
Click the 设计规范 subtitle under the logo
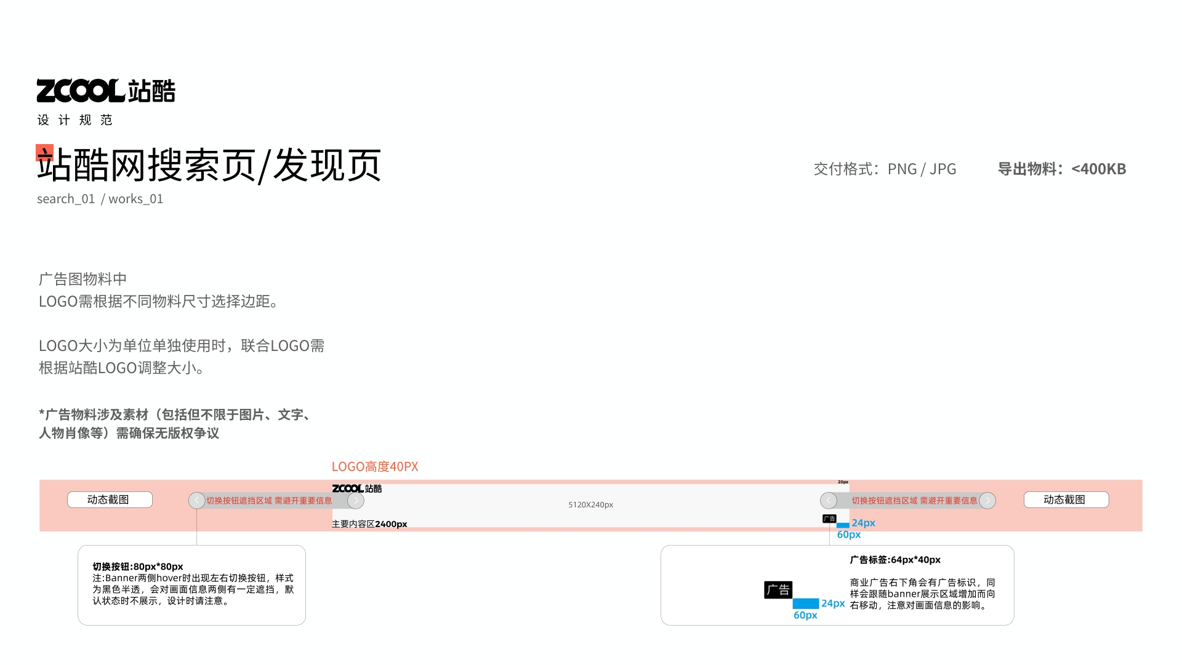point(75,120)
